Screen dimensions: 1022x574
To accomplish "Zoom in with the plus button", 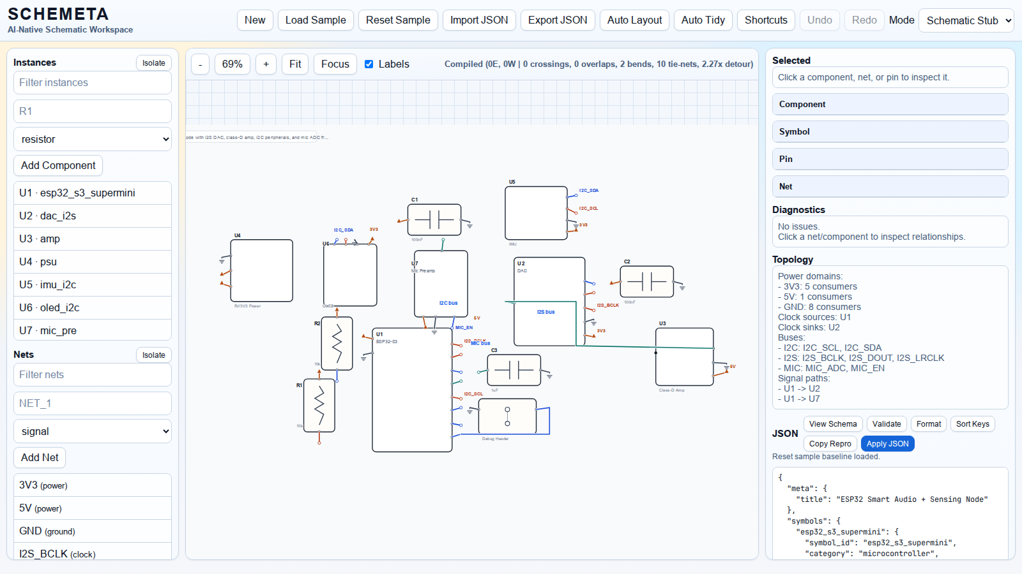I will coord(266,64).
